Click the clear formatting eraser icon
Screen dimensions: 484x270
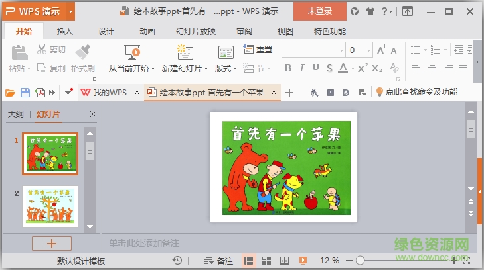point(394,68)
